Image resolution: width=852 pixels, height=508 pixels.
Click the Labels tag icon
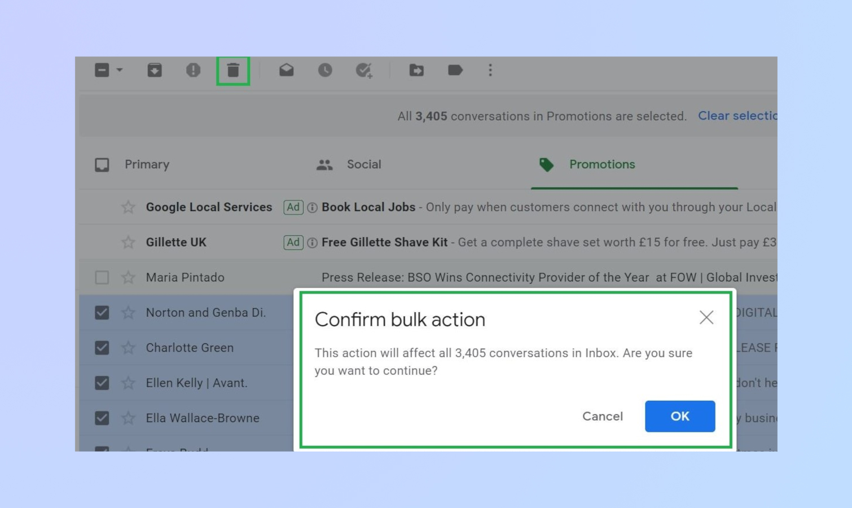(x=455, y=70)
